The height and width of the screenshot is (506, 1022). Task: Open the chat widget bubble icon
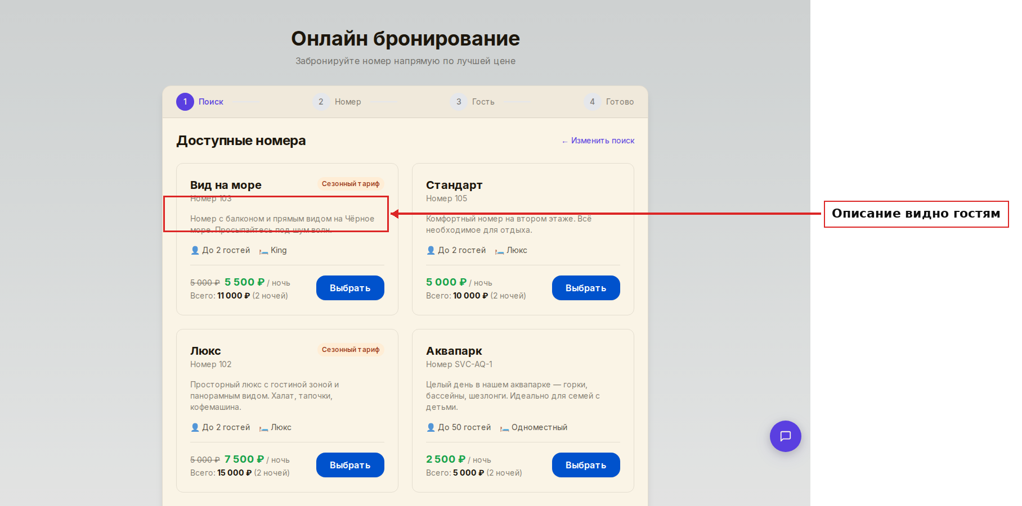click(x=785, y=436)
